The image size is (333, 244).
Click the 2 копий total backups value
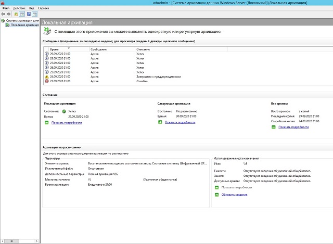304,111
